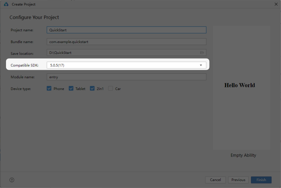
Task: Click the Configure Your Project heading
Action: (34, 17)
